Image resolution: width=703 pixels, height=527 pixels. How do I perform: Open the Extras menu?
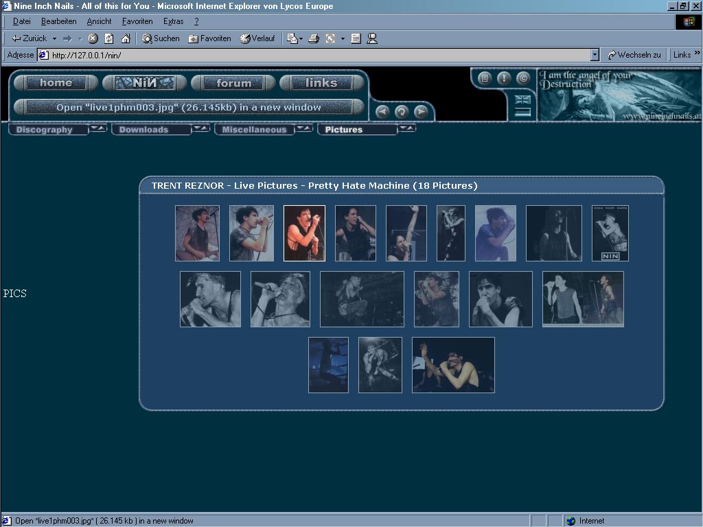tap(173, 21)
